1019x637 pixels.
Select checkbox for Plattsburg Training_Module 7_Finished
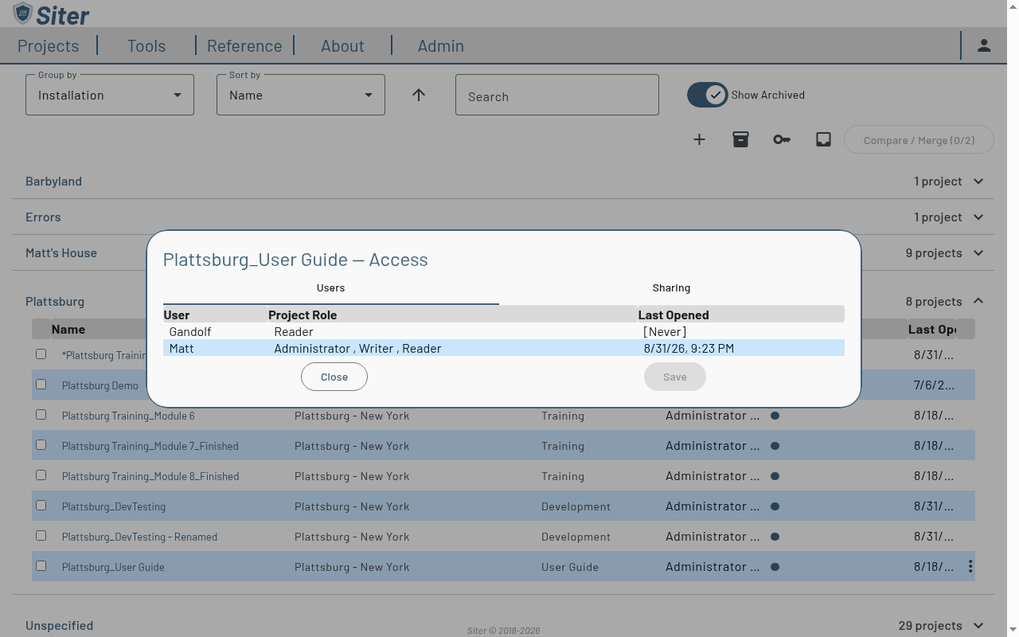coord(41,445)
